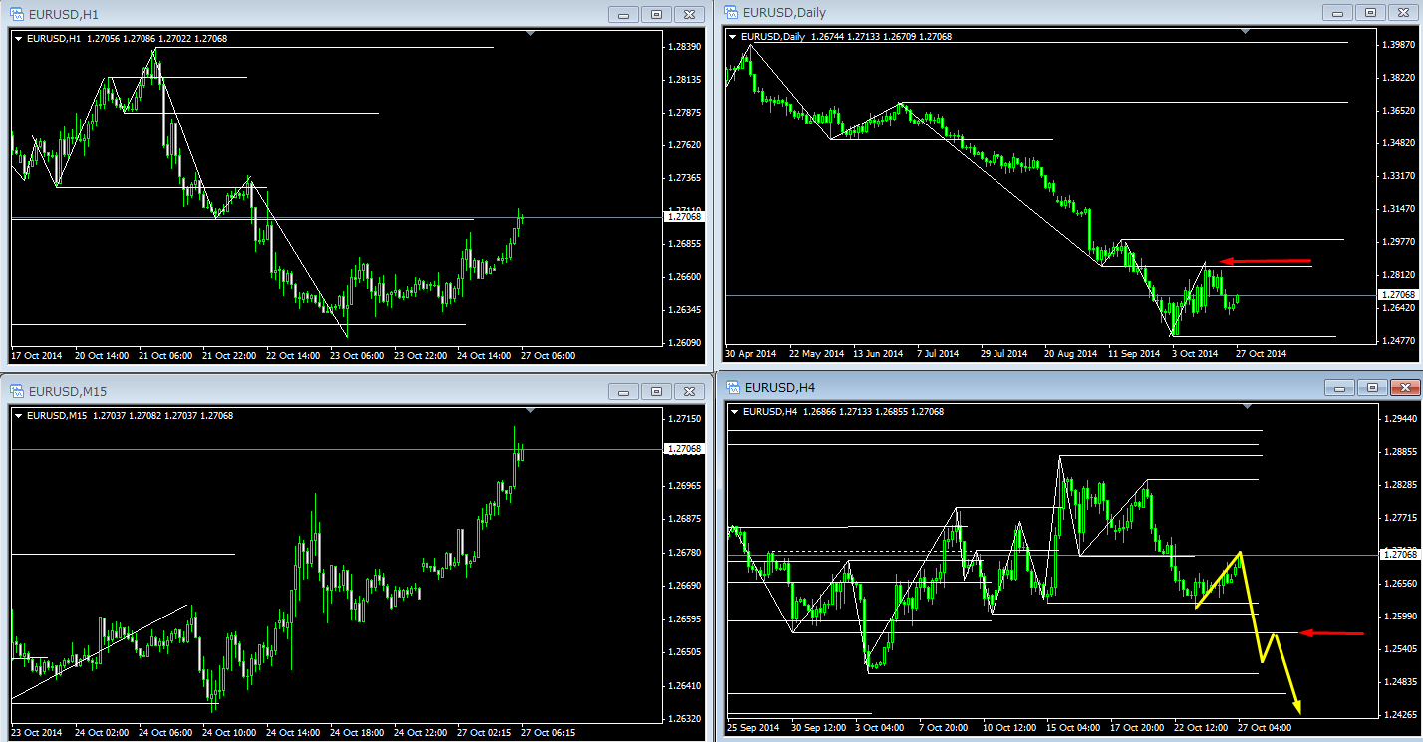Select the EURUSD,M15 window title bar

tap(299, 391)
